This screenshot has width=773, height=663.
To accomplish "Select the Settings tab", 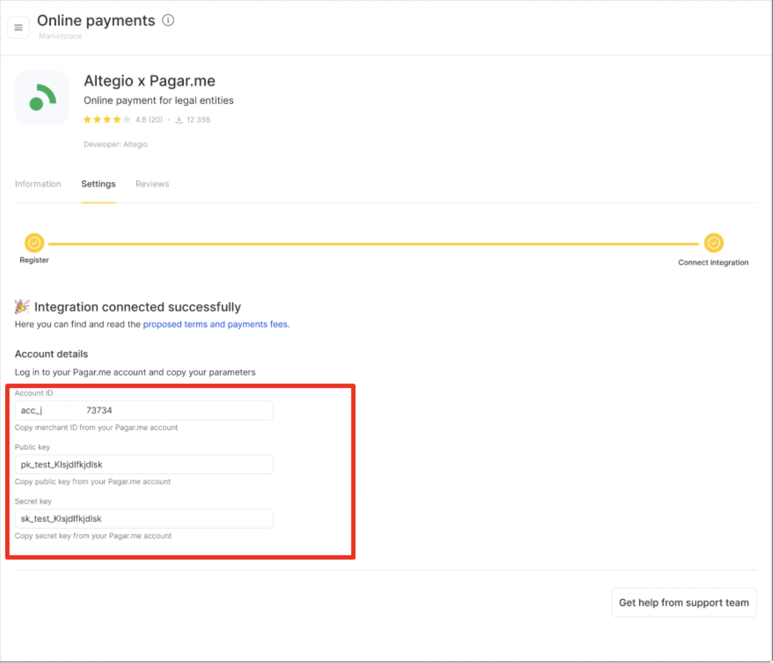I will tap(98, 184).
